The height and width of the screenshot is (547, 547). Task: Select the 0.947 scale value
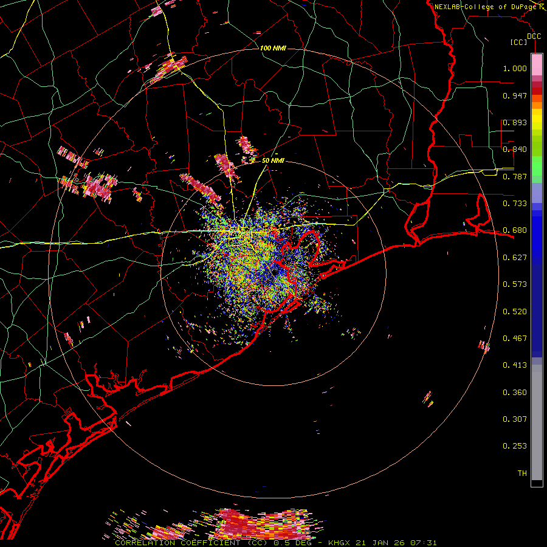pos(515,95)
